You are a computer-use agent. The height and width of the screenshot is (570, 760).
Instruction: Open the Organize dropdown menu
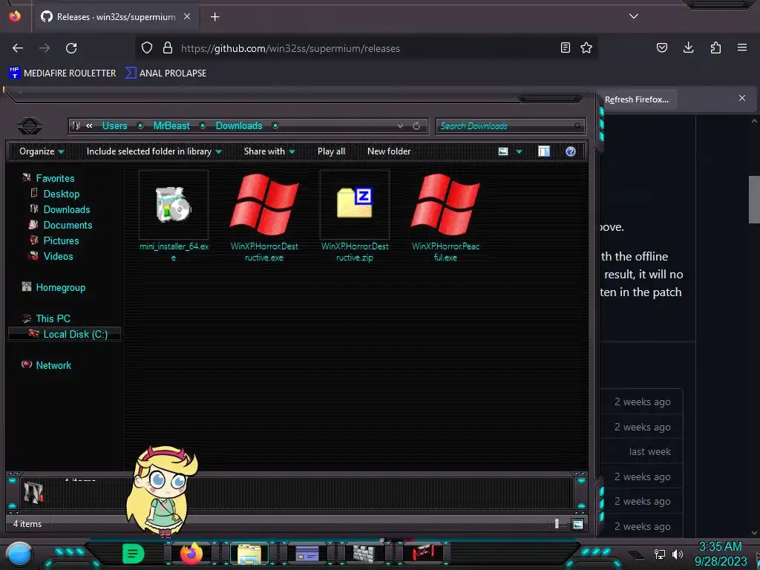[42, 151]
